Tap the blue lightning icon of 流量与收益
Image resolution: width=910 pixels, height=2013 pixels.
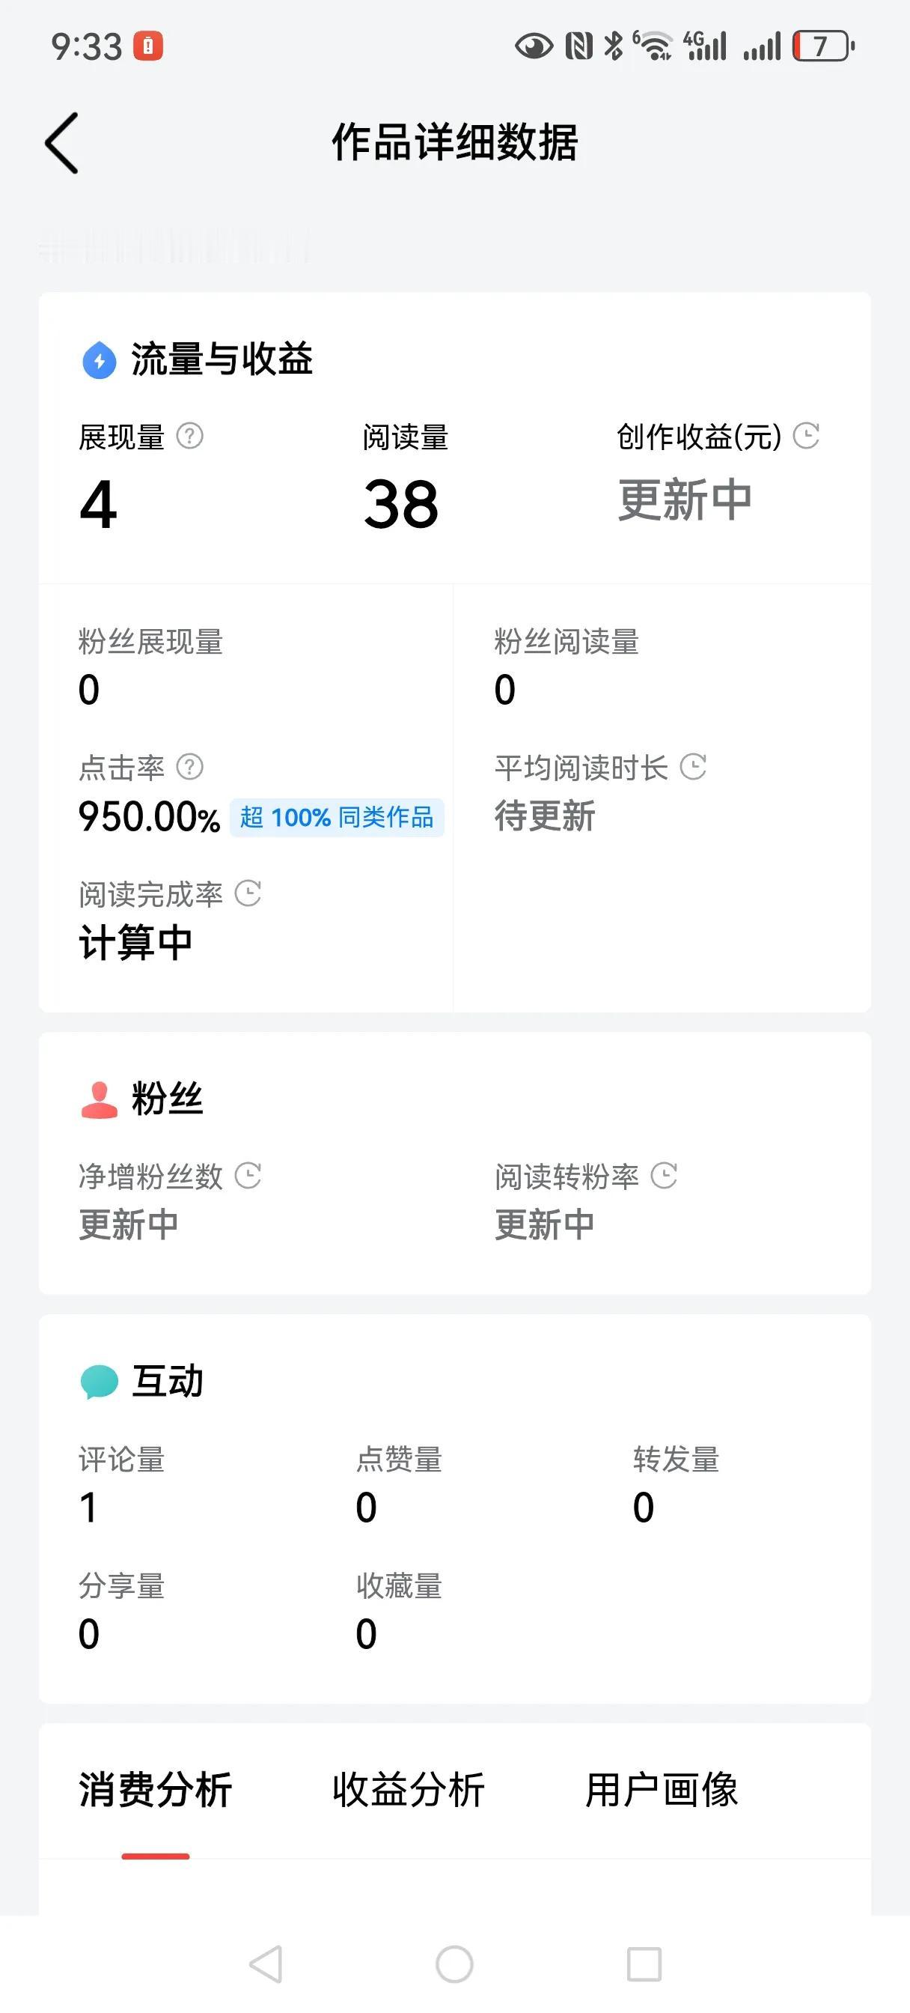point(100,360)
